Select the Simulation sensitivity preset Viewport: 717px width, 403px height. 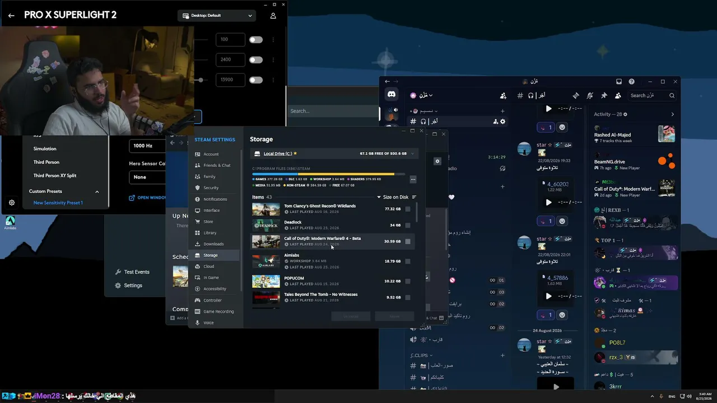pos(45,149)
